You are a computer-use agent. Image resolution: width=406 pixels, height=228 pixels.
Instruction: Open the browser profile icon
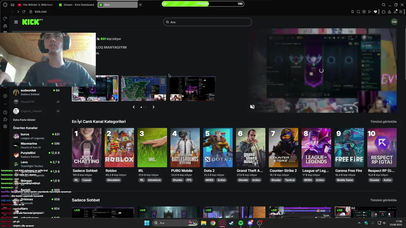(x=389, y=12)
